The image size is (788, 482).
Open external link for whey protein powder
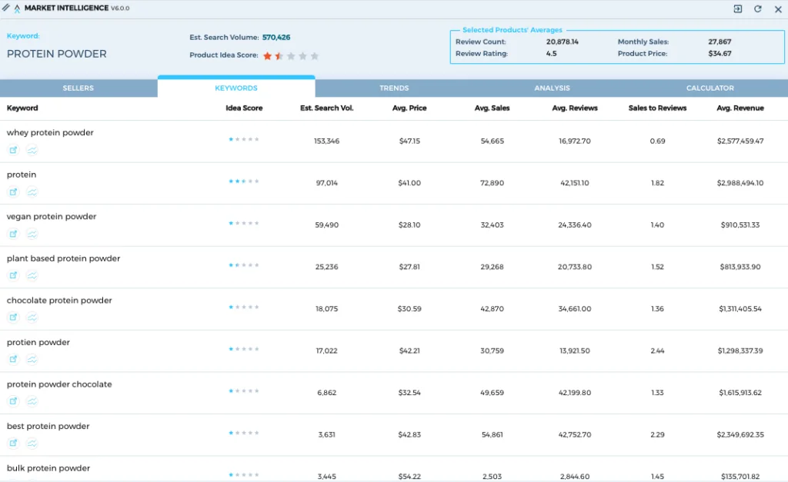(x=13, y=150)
